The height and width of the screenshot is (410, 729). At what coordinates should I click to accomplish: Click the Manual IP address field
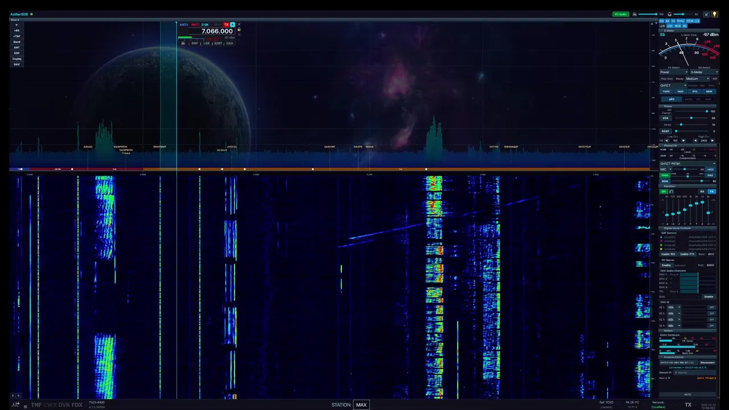click(x=695, y=372)
